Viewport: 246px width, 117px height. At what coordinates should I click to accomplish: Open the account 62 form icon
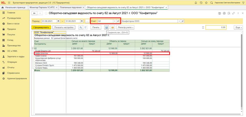point(118,21)
